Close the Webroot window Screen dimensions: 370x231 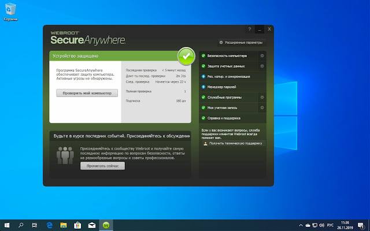point(269,29)
